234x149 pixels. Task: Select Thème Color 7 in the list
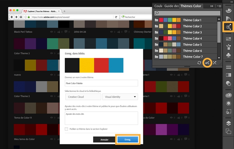pos(186,57)
